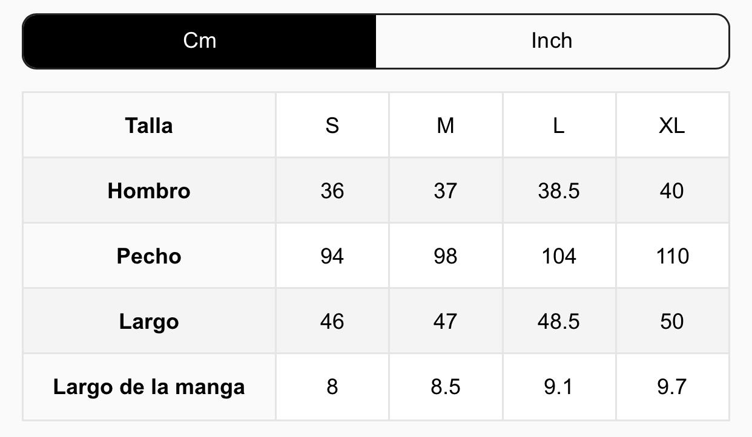Select the XL size column header
The height and width of the screenshot is (437, 752).
point(671,126)
